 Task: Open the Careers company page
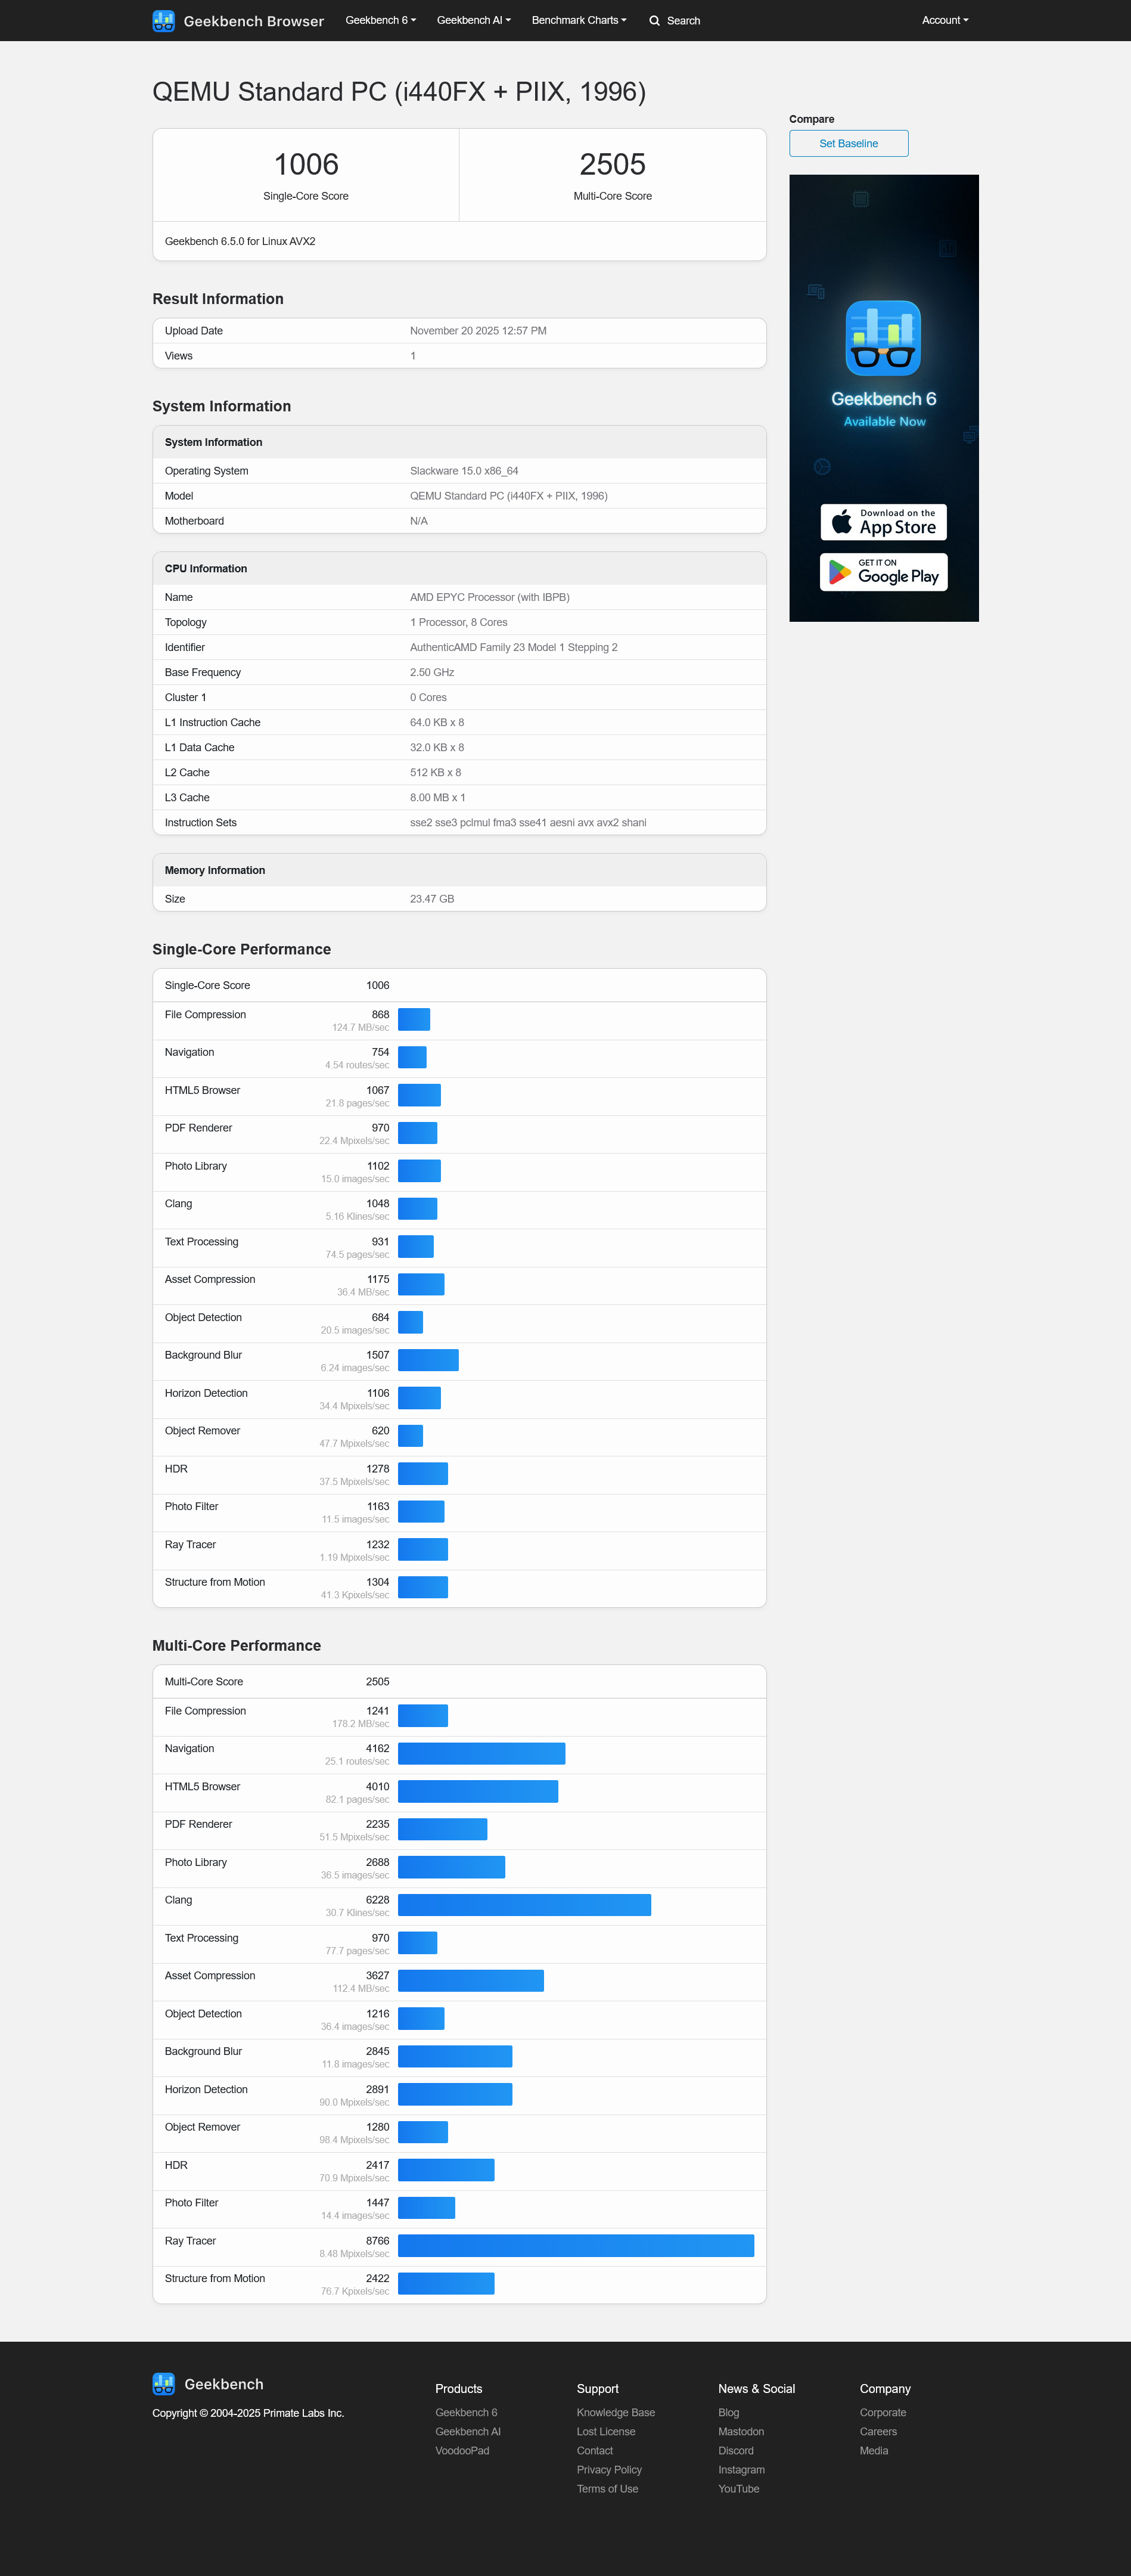(877, 2431)
